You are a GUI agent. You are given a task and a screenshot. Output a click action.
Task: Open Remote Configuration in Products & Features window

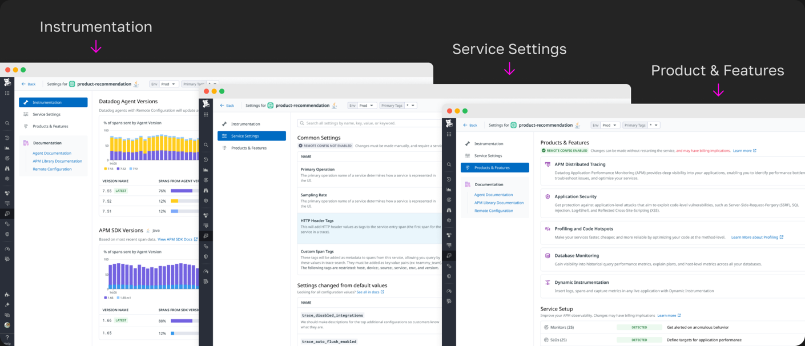tap(494, 211)
